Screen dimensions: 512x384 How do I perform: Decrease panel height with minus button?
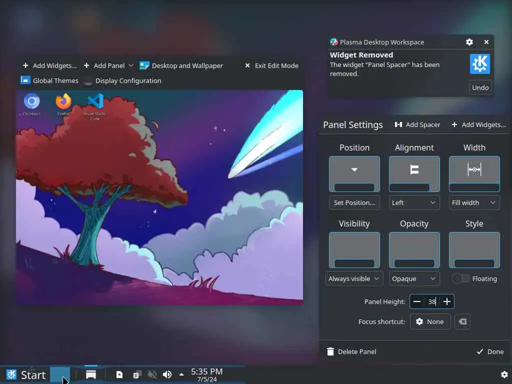click(417, 301)
